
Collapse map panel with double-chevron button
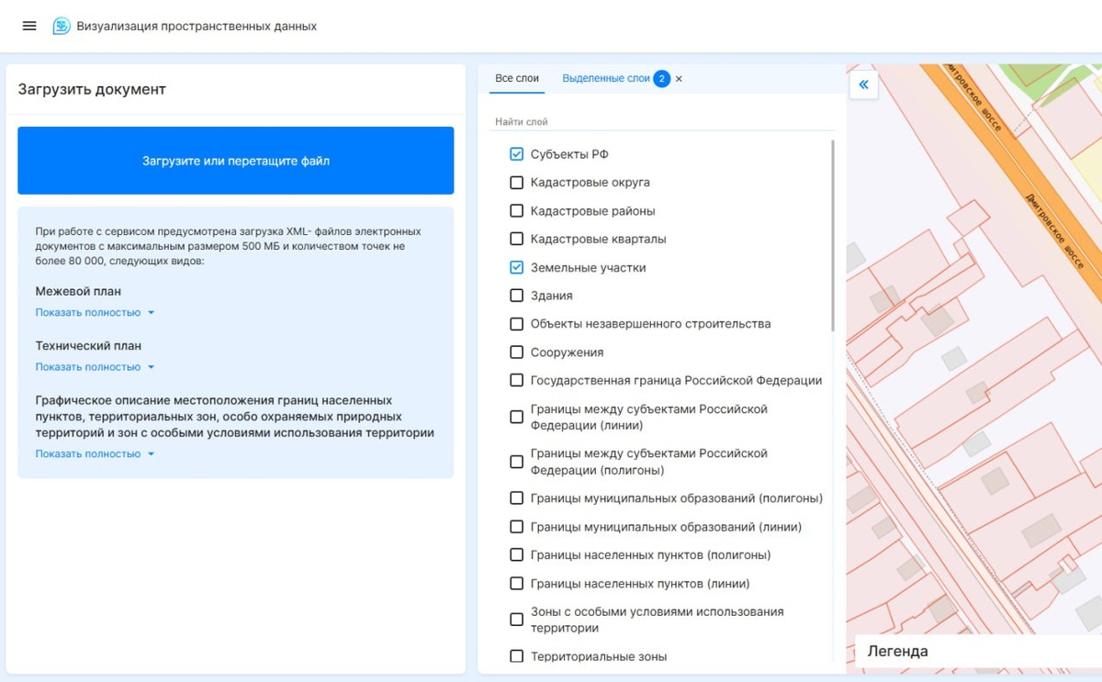click(864, 85)
